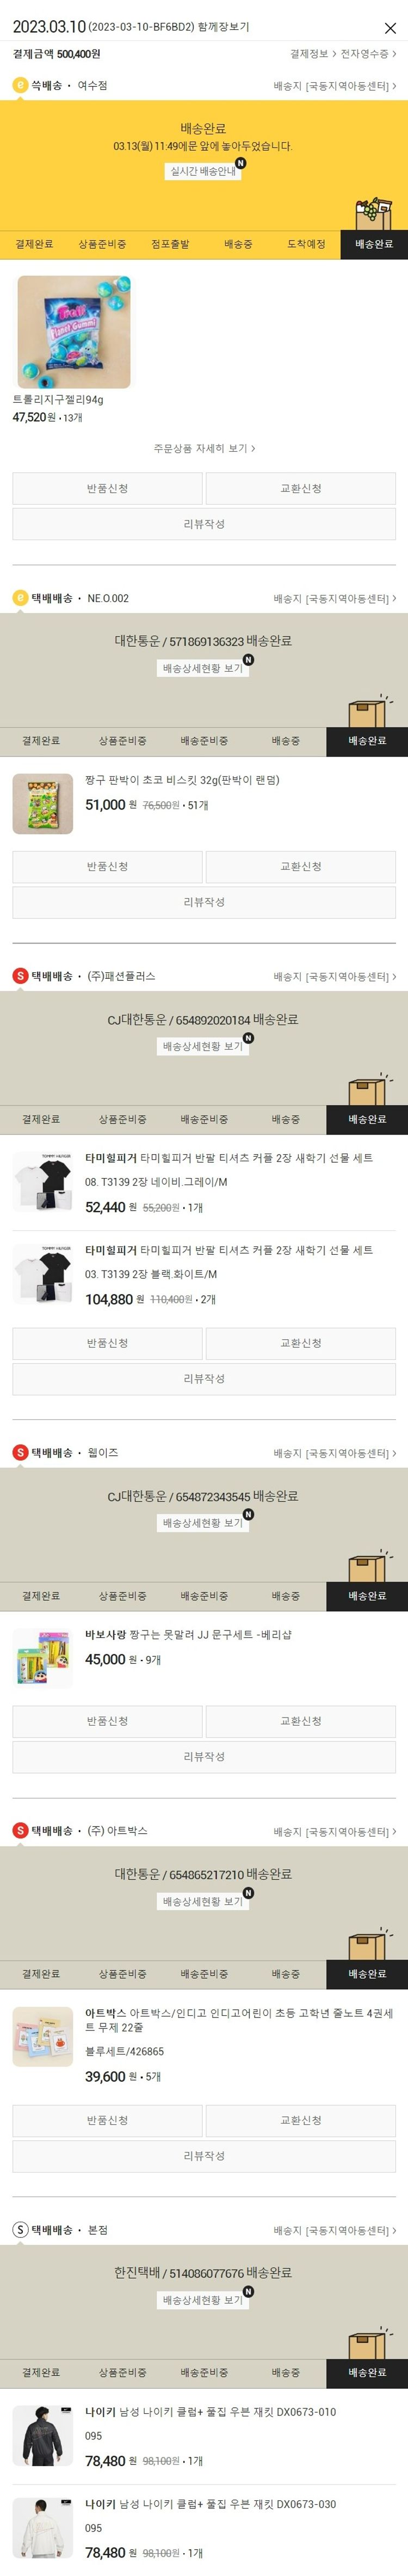Select the 도착예정 step tab
Image resolution: width=408 pixels, height=2576 pixels.
(306, 244)
